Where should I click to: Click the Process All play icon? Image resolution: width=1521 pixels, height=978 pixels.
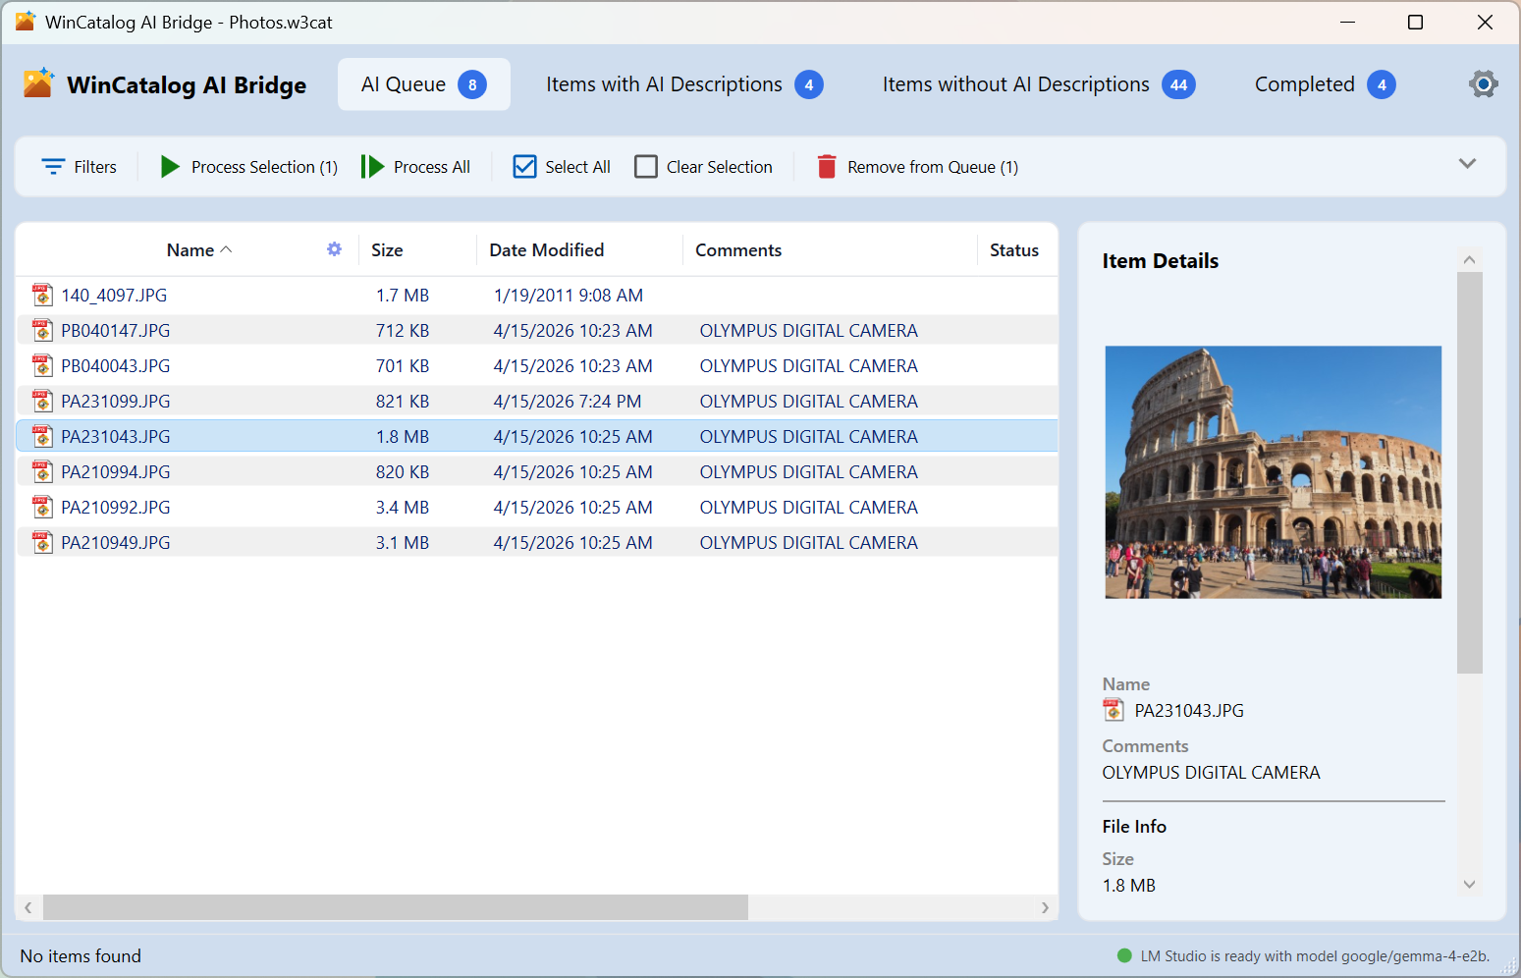click(x=372, y=167)
